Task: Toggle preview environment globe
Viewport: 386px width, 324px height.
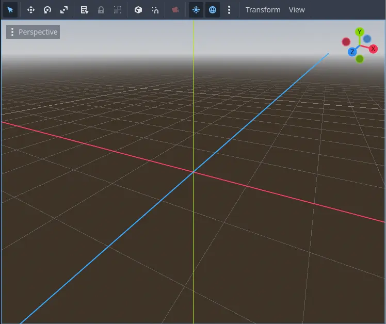Action: [x=213, y=10]
